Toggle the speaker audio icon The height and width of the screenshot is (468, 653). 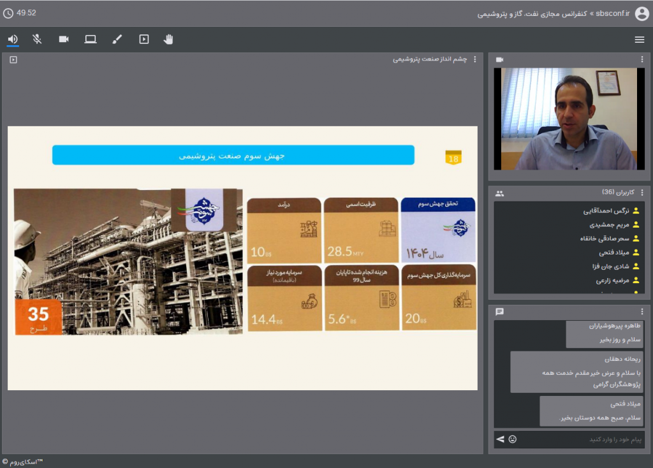pos(12,40)
